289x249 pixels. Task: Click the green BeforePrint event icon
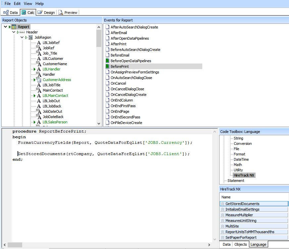click(x=107, y=66)
